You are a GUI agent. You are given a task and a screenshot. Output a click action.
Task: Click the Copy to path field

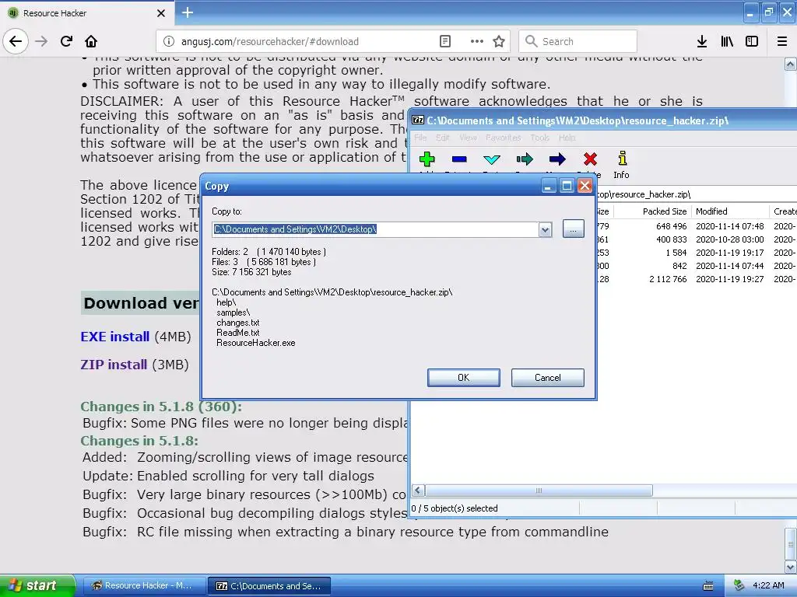coord(376,229)
